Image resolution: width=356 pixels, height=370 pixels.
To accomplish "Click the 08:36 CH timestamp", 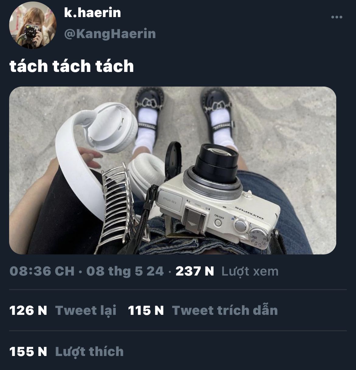I will (42, 271).
